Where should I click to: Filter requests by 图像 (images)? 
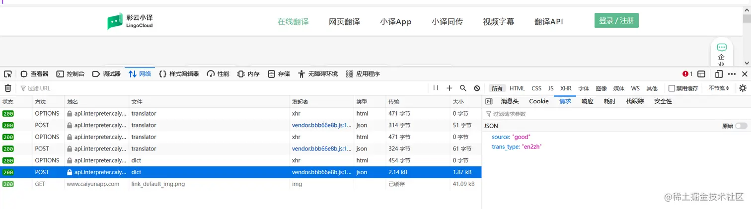[x=601, y=88]
